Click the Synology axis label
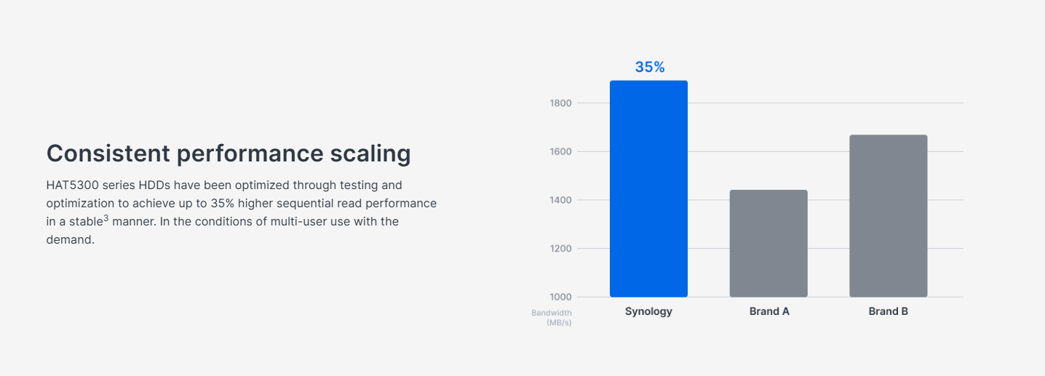This screenshot has height=376, width=1045. click(x=648, y=311)
